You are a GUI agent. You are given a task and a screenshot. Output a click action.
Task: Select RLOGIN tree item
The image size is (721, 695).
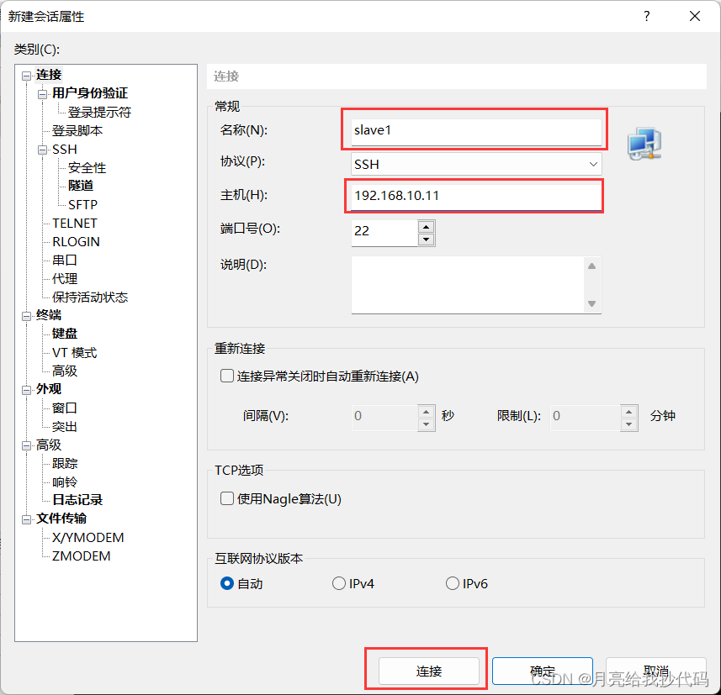tap(76, 242)
